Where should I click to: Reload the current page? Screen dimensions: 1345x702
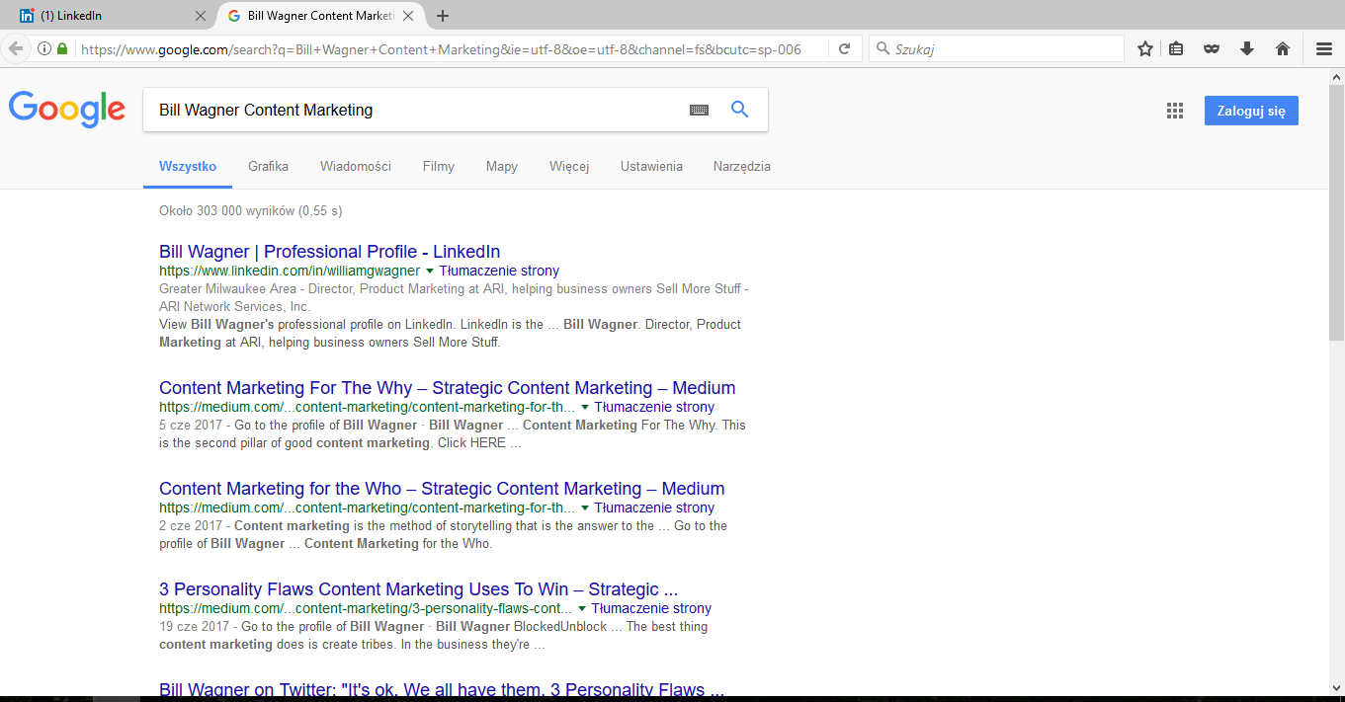[x=844, y=48]
